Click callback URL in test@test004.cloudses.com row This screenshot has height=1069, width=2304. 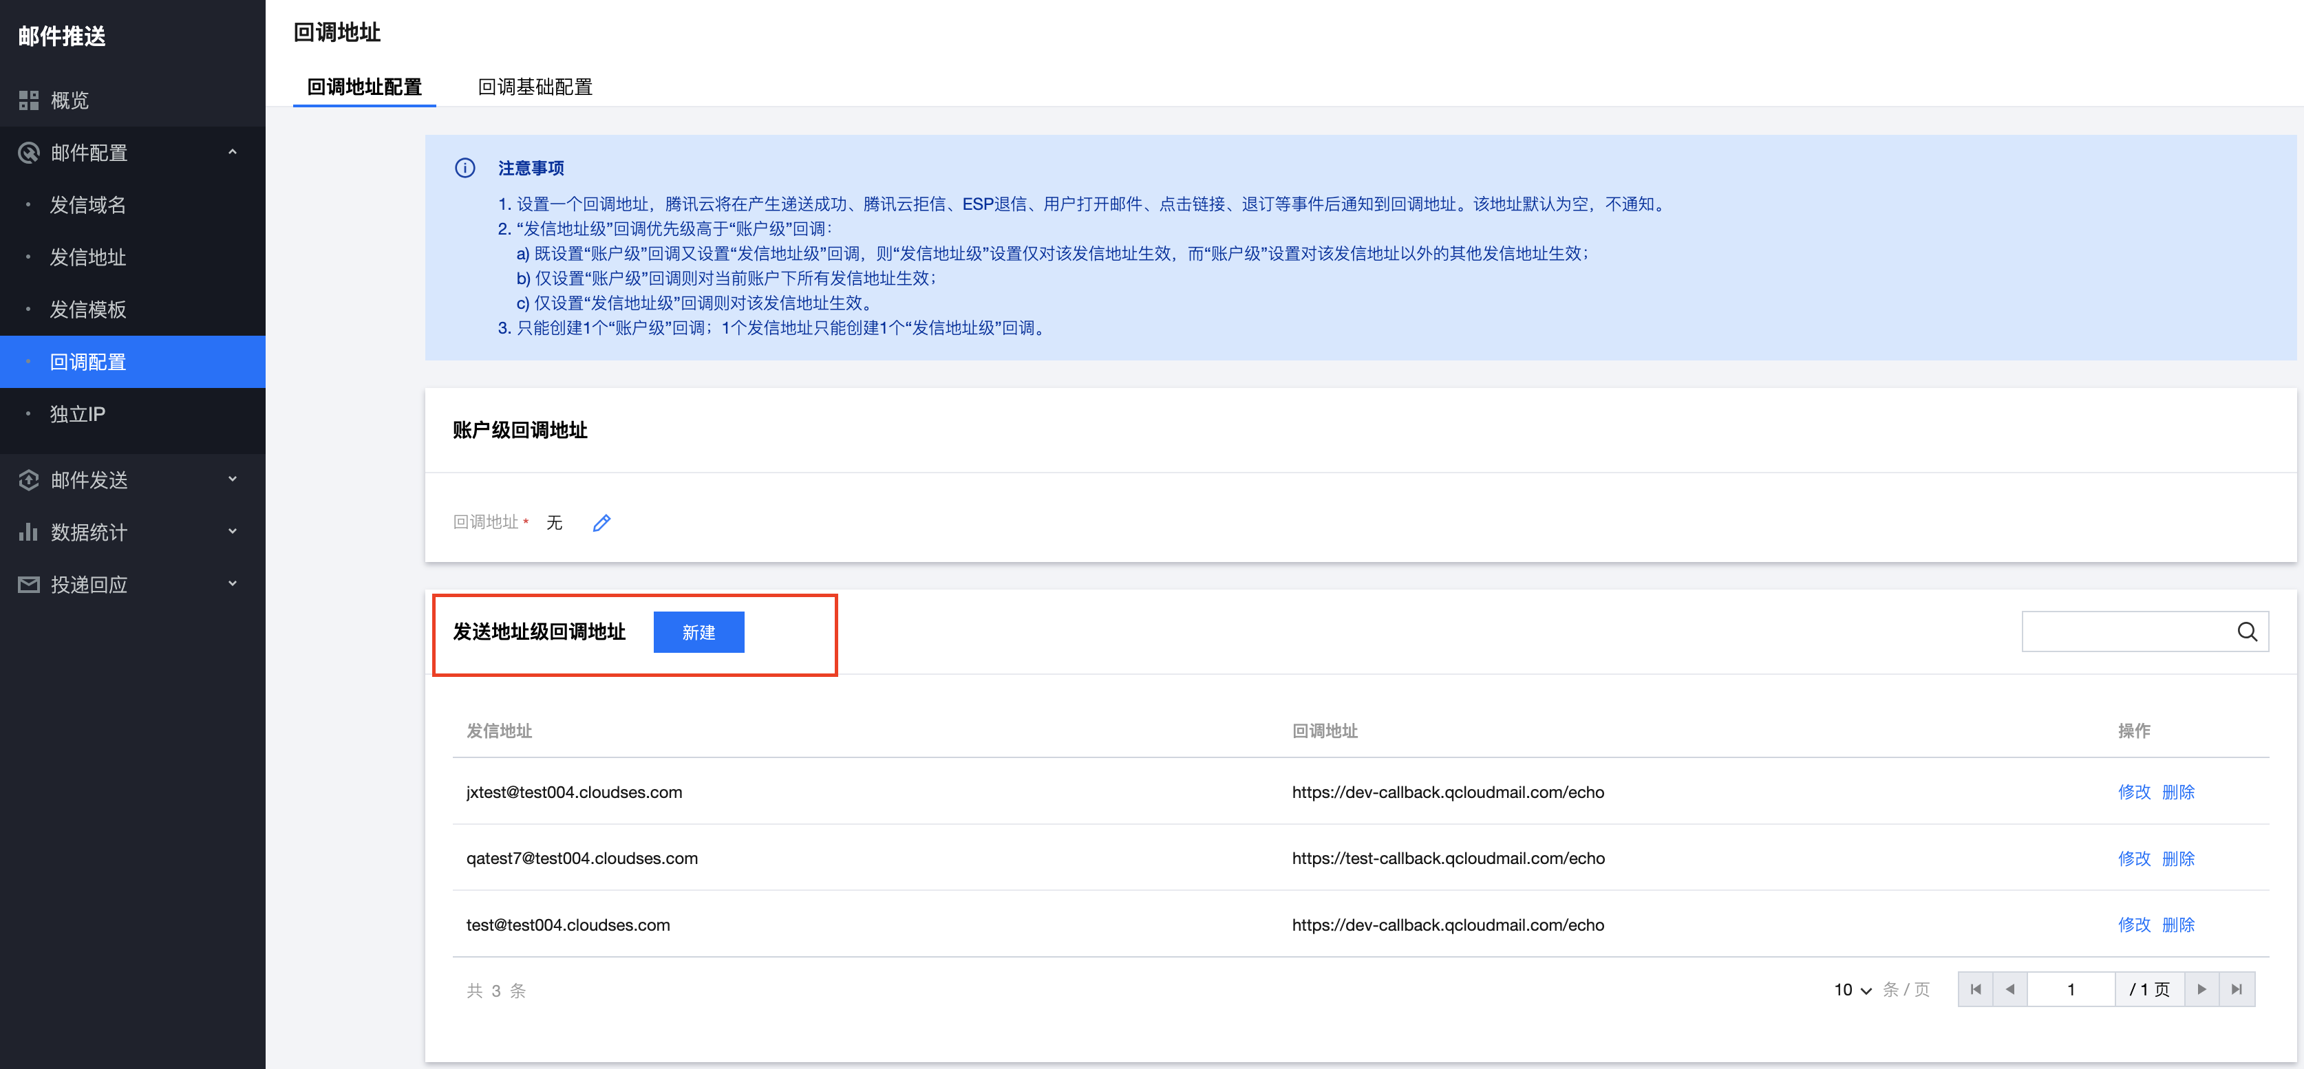point(1448,925)
